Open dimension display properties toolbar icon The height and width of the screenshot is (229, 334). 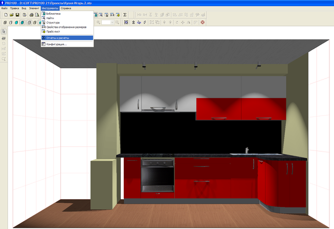click(112, 15)
